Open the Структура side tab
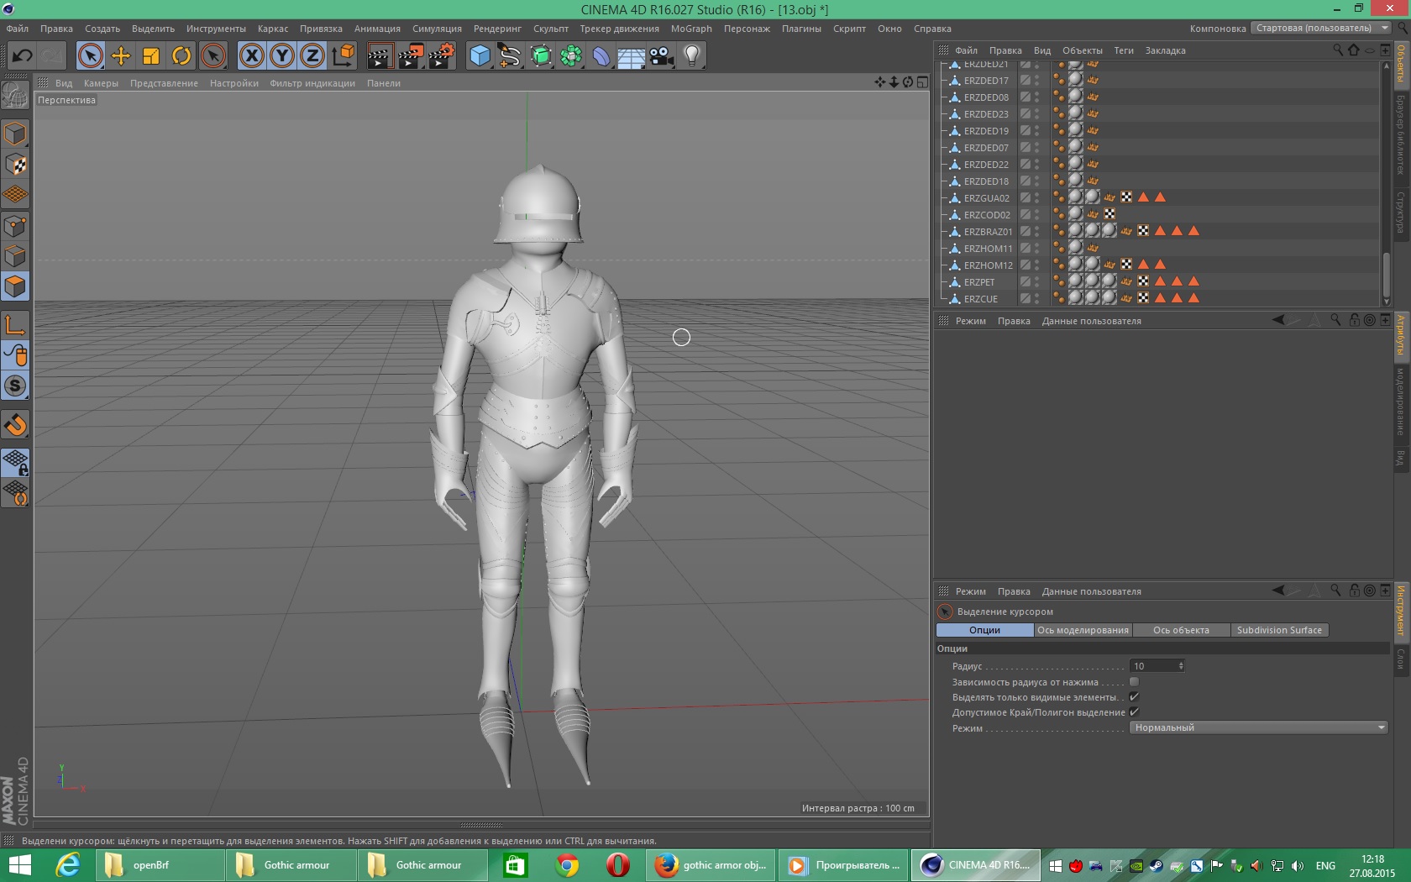 (1401, 212)
